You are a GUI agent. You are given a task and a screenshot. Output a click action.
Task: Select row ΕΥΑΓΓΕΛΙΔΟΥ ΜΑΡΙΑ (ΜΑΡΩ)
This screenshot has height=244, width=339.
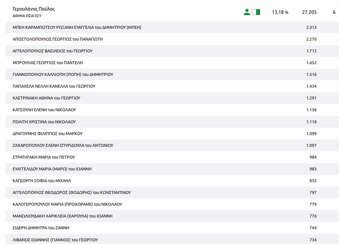tap(172, 169)
